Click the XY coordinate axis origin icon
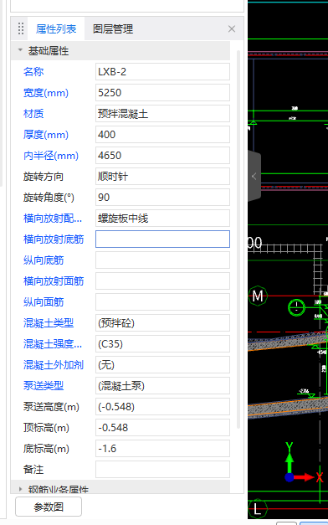The width and height of the screenshot is (328, 525). coord(290,477)
